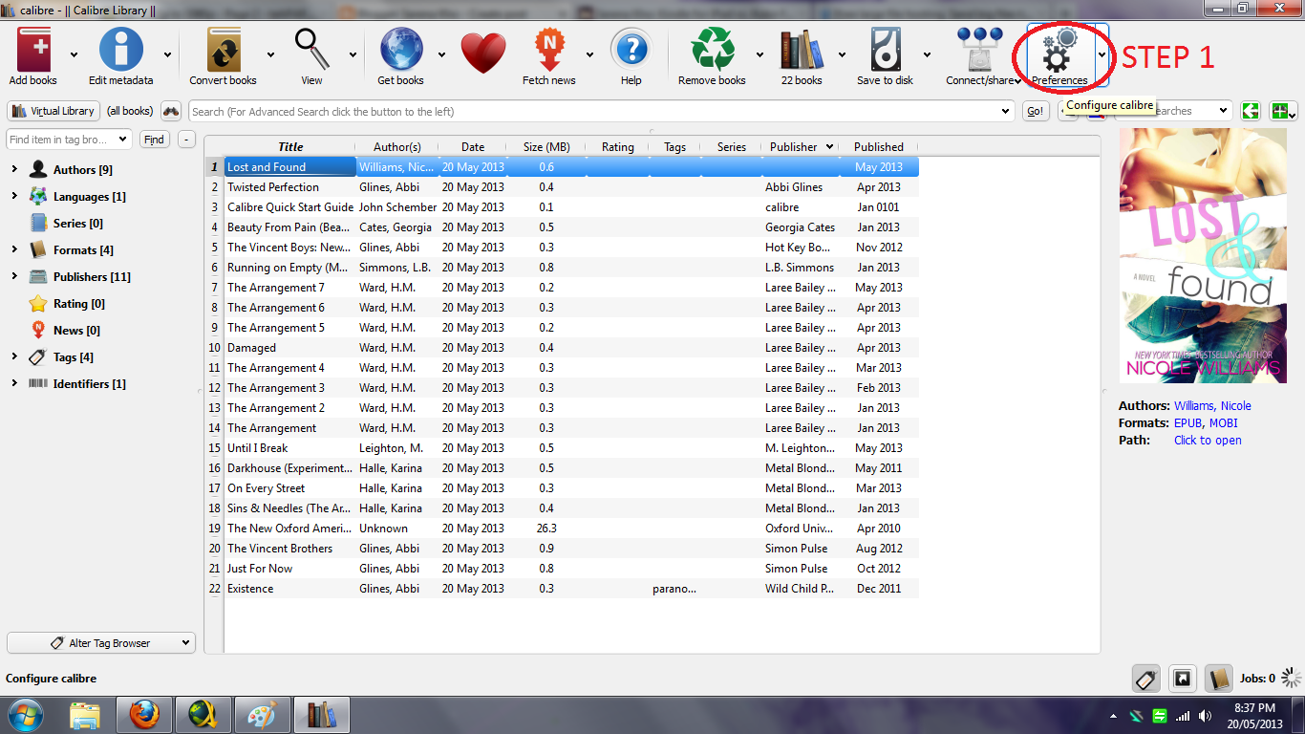1305x734 pixels.
Task: Click the red heart donate icon
Action: tap(483, 54)
